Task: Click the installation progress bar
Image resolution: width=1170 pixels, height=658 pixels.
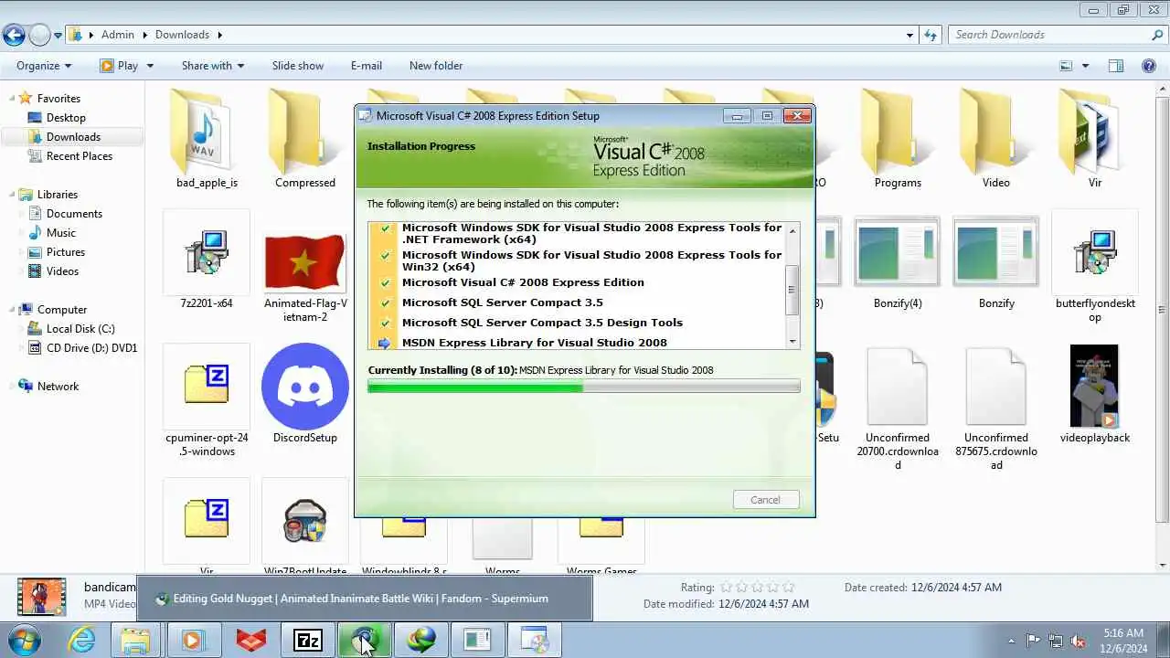Action: (x=583, y=387)
